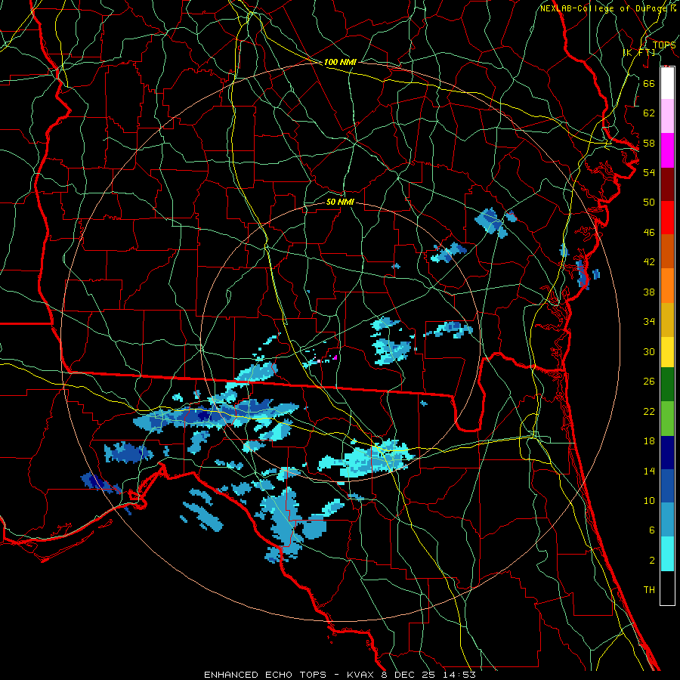This screenshot has height=680, width=680.
Task: Click the '10' legend value
Action: pyautogui.click(x=649, y=501)
